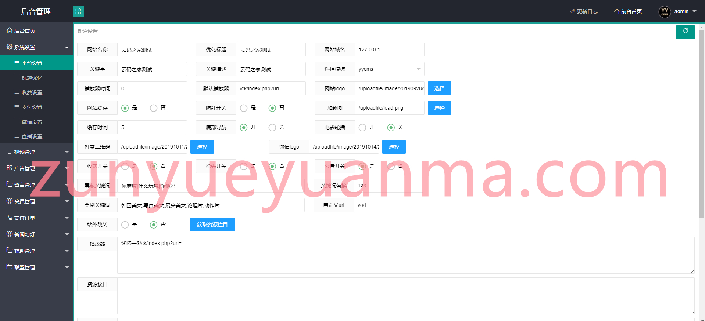705x321 pixels.
Task: Set 公告开关 to 否
Action: click(x=391, y=166)
